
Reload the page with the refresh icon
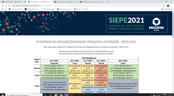(9, 6)
